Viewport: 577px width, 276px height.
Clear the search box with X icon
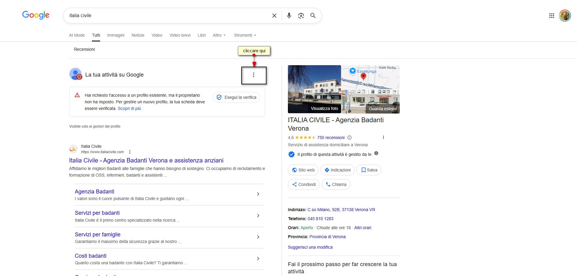(274, 16)
